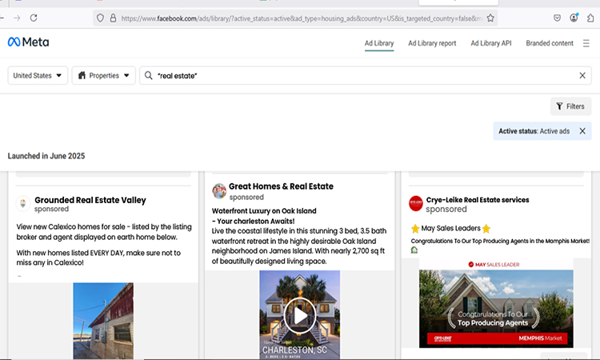Bookmark this page with the star icon

coord(490,18)
